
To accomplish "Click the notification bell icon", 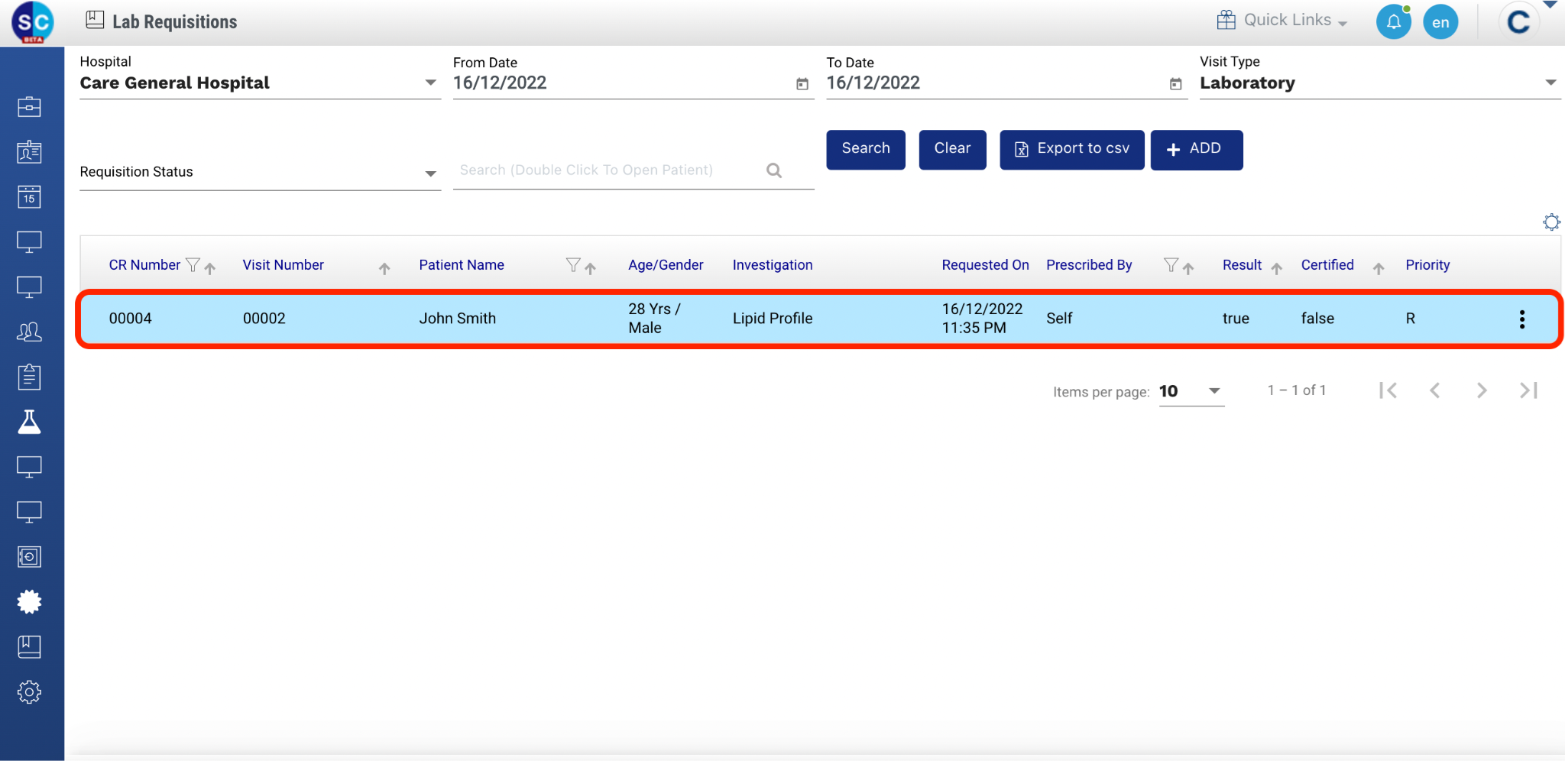I will click(x=1393, y=21).
